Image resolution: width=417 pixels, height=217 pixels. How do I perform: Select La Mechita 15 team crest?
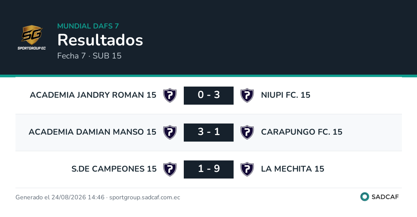tap(247, 169)
